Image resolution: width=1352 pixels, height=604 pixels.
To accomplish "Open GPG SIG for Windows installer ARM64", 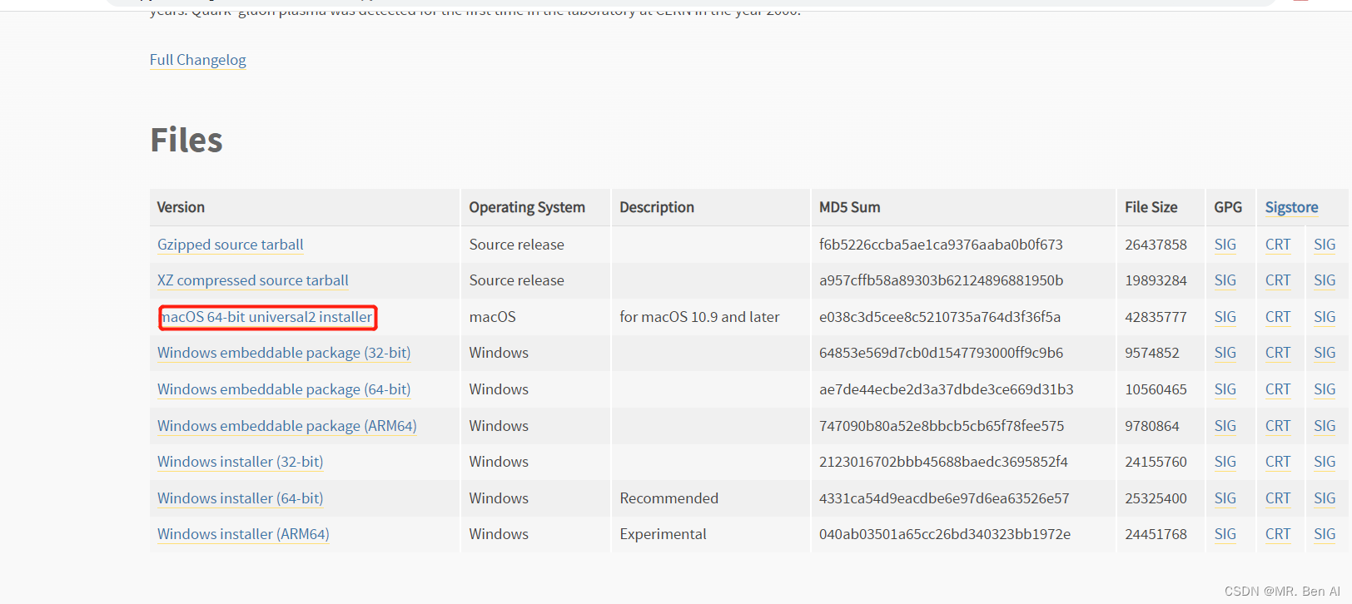I will [x=1225, y=534].
